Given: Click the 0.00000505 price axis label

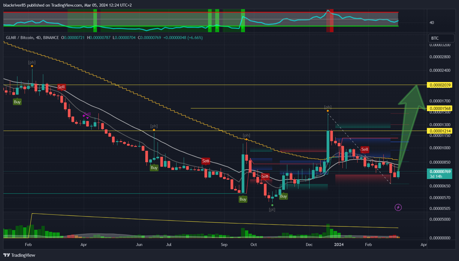Looking at the screenshot, I should click(440, 208).
